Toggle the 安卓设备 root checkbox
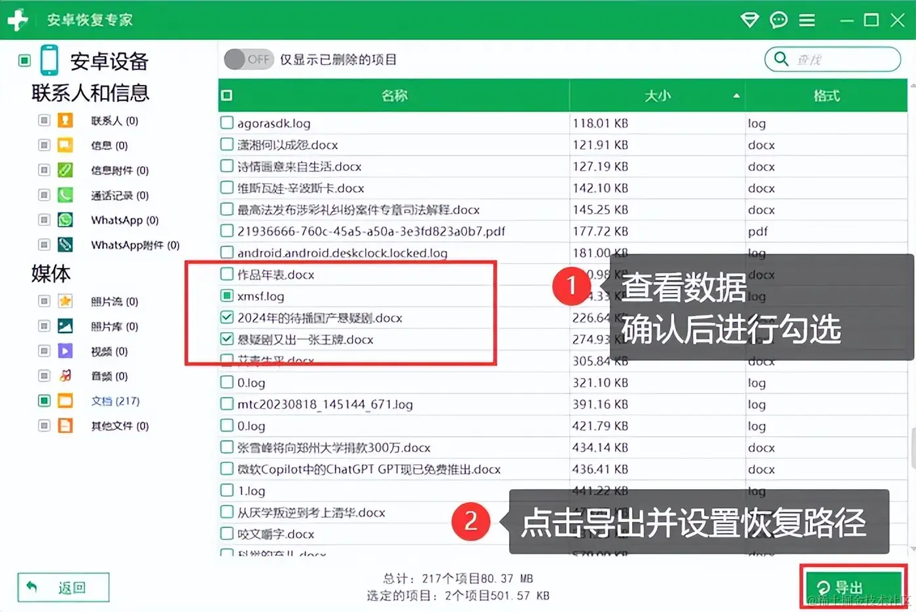 (x=25, y=61)
